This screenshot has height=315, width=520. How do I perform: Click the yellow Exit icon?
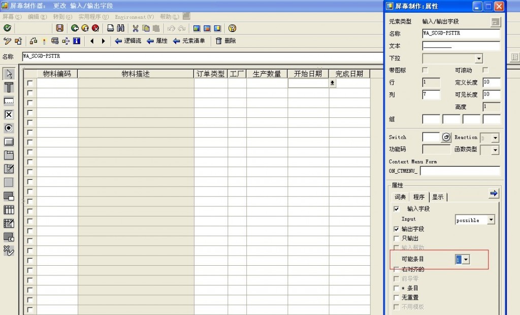[85, 28]
